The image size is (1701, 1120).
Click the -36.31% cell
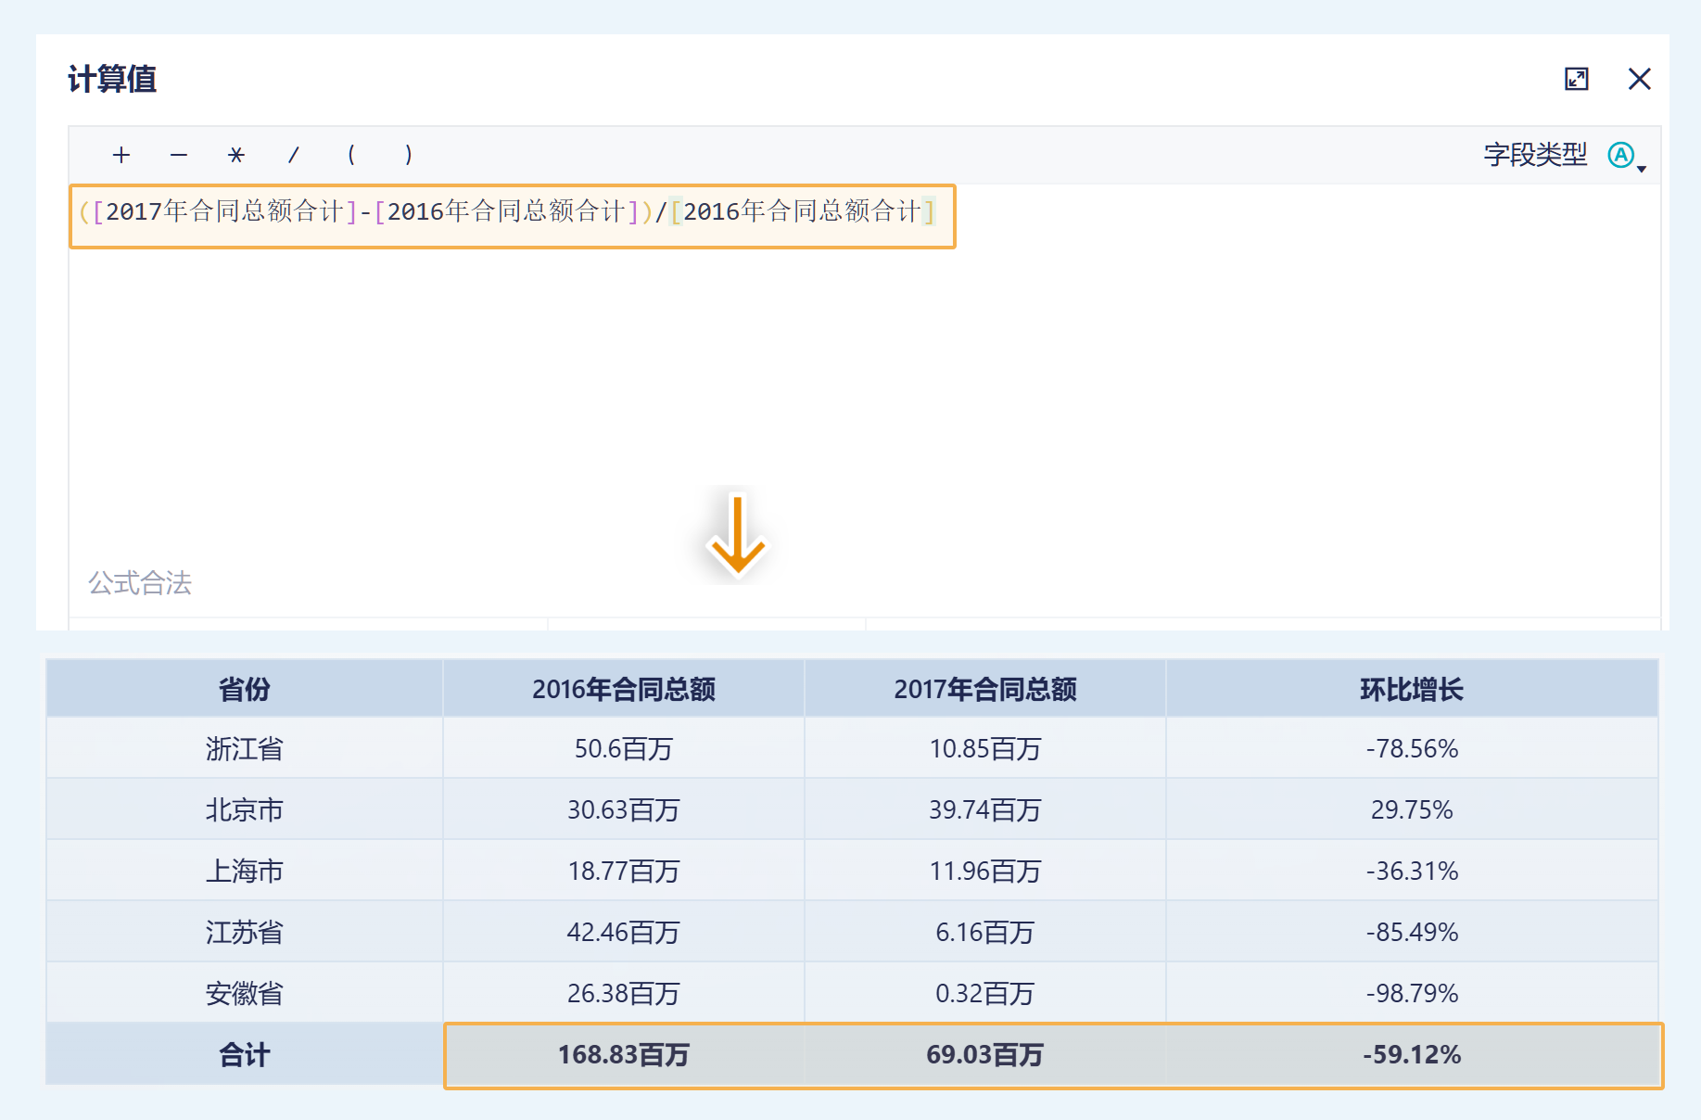pyautogui.click(x=1412, y=871)
